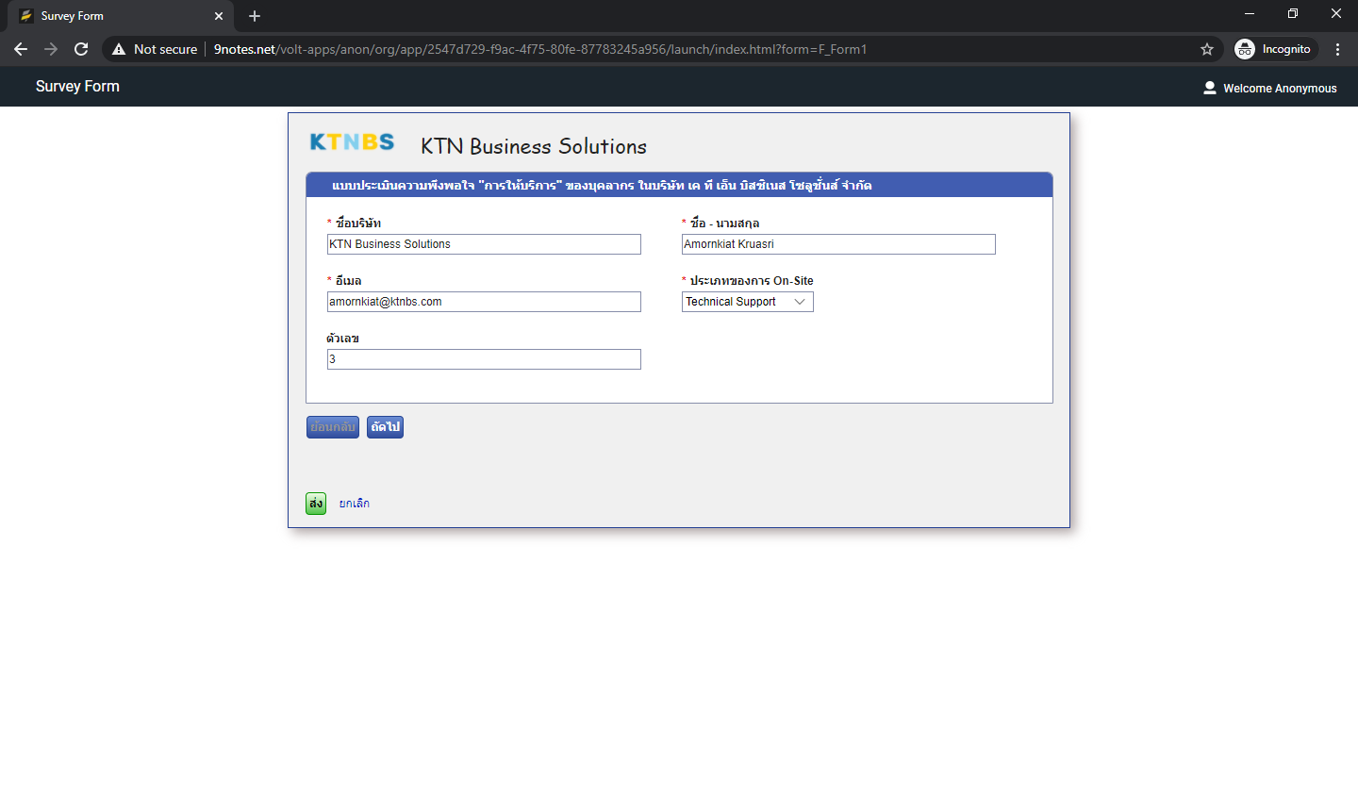This screenshot has width=1358, height=811.
Task: Close the Survey Form tab
Action: coord(219,16)
